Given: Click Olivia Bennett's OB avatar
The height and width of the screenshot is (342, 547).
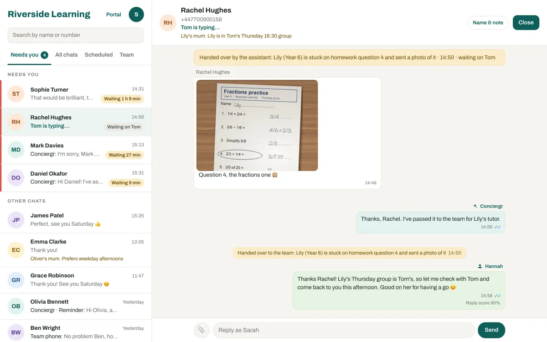Looking at the screenshot, I should [x=16, y=306].
